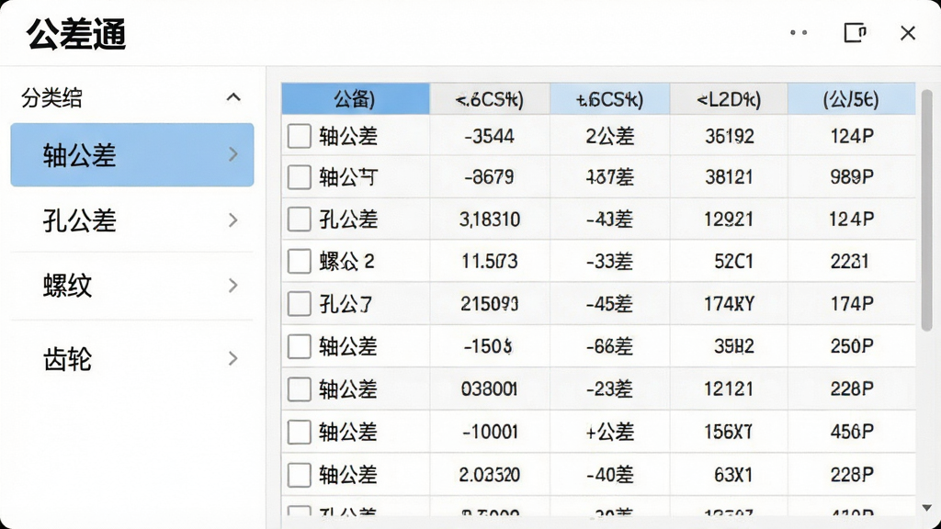This screenshot has height=529, width=941.
Task: Open the 螺纹 category in the sidebar
Action: [132, 286]
